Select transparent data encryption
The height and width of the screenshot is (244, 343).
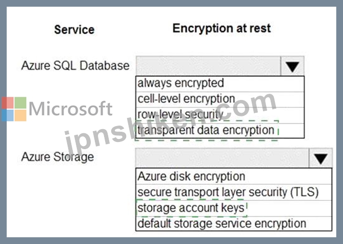(220, 131)
